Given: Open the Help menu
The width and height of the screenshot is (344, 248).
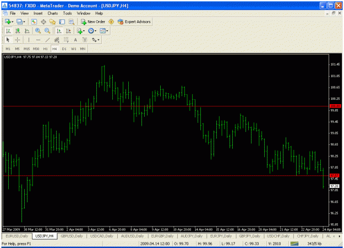Looking at the screenshot, I should pos(99,13).
